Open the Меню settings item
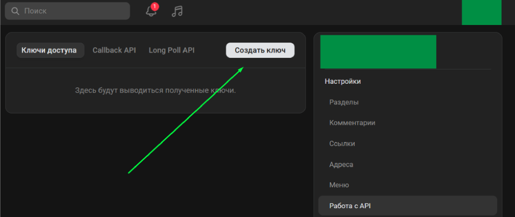This screenshot has width=515, height=217. 339,185
